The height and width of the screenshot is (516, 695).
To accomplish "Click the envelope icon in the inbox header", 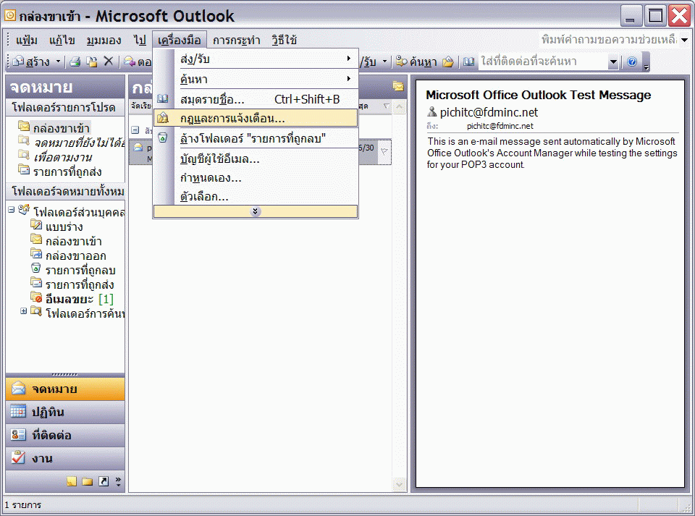I will point(398,87).
